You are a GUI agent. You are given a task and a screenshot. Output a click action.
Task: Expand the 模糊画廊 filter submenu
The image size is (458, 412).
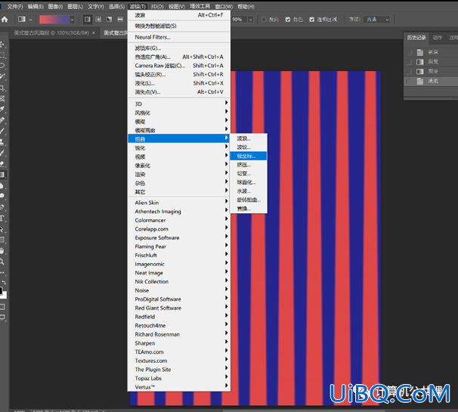point(179,130)
